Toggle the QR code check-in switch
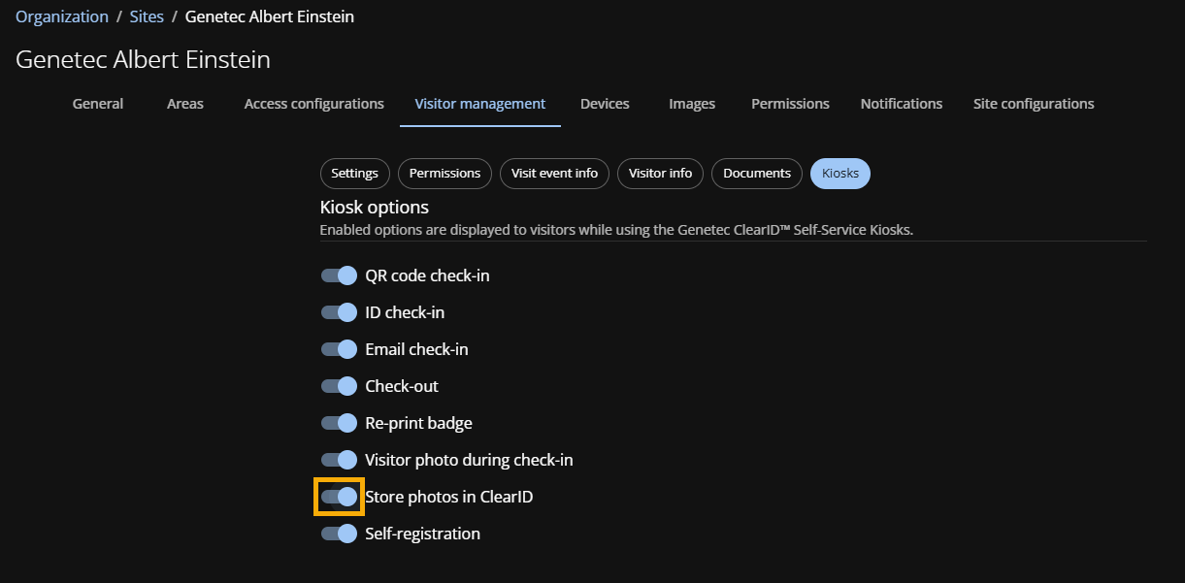Viewport: 1185px width, 583px height. point(339,275)
